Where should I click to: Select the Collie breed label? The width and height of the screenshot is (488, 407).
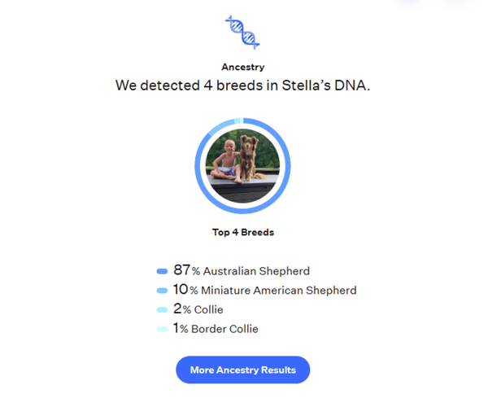coord(208,310)
